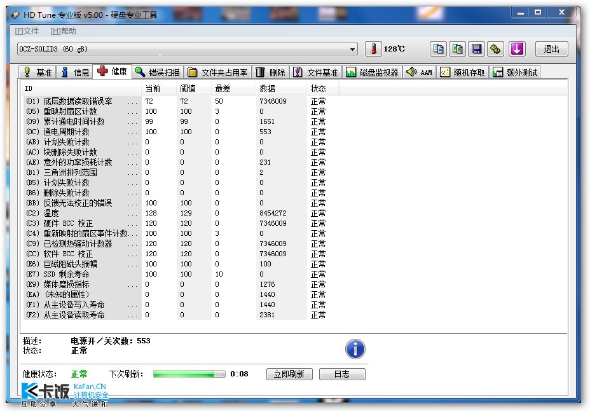The width and height of the screenshot is (590, 412).
Task: Show the 磁盘监视器 tab
Action: [x=372, y=72]
